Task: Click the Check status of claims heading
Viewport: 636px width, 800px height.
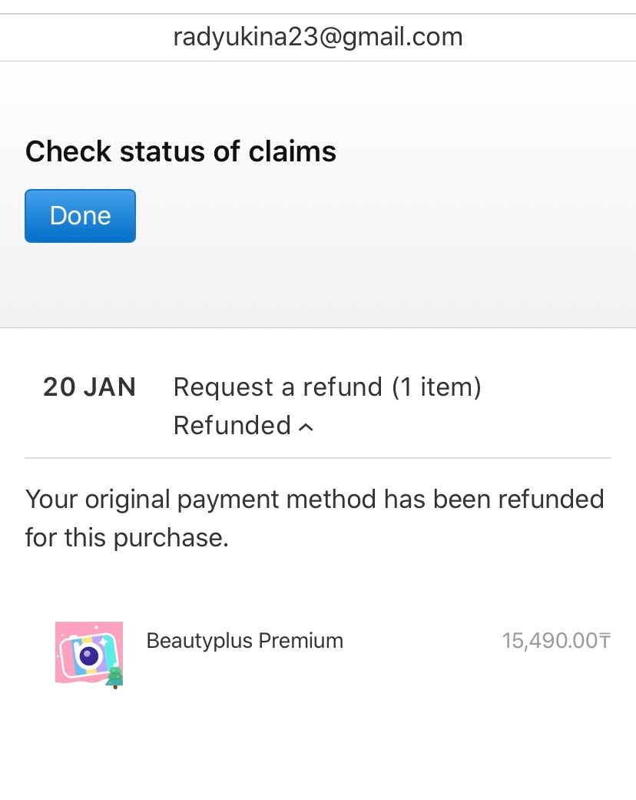Action: point(181,151)
